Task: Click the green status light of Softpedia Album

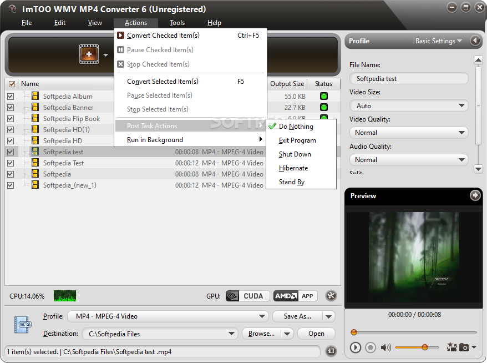Action: point(323,96)
